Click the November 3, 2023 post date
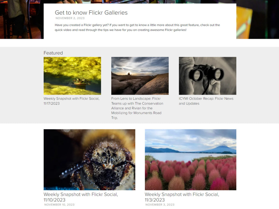This screenshot has width=279, height=209. tap(160, 205)
